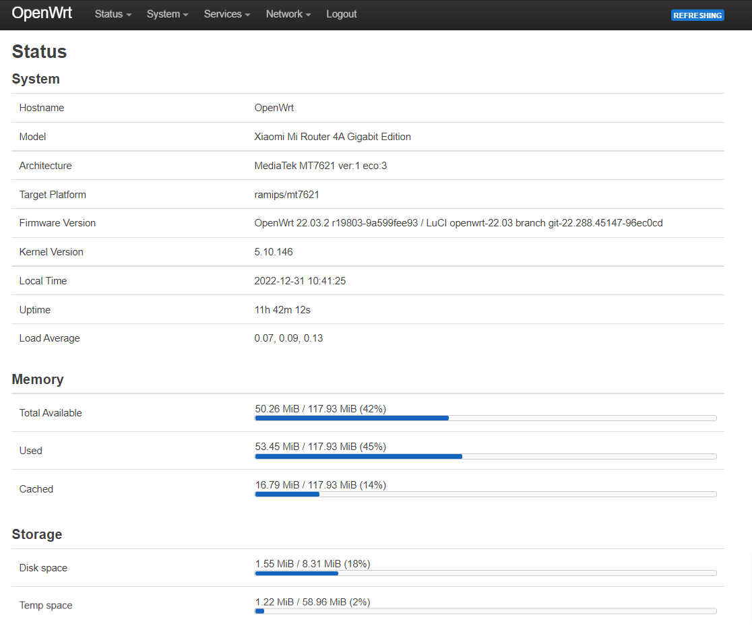Viewport: 752px width, 634px height.
Task: Click the Uptime row label
Action: coord(35,310)
